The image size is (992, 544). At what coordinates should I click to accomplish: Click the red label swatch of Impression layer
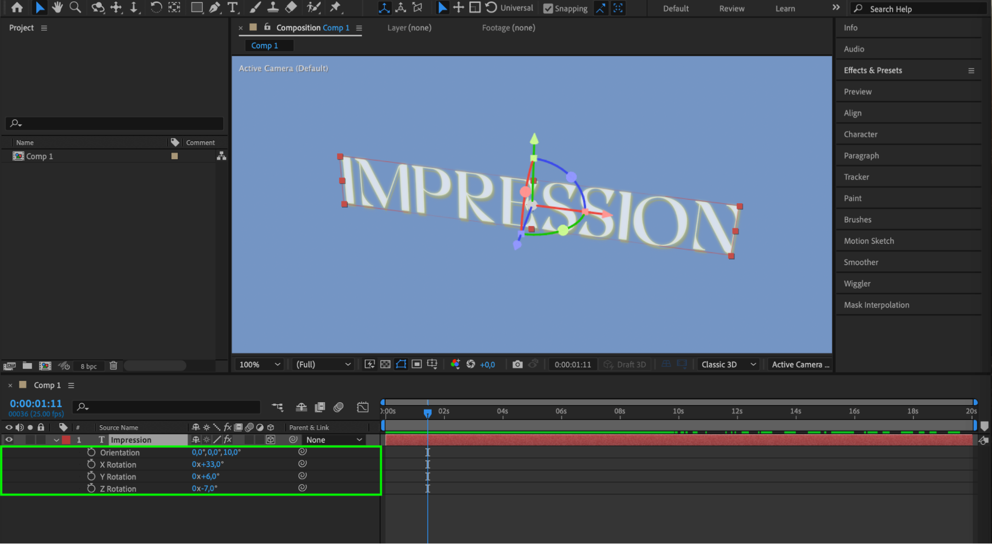coord(66,440)
